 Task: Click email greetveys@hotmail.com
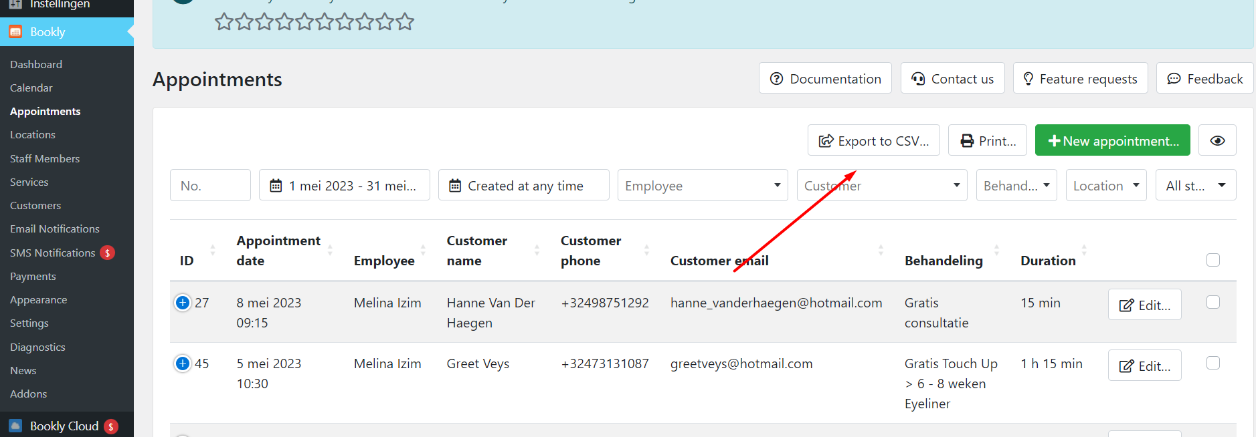click(741, 364)
